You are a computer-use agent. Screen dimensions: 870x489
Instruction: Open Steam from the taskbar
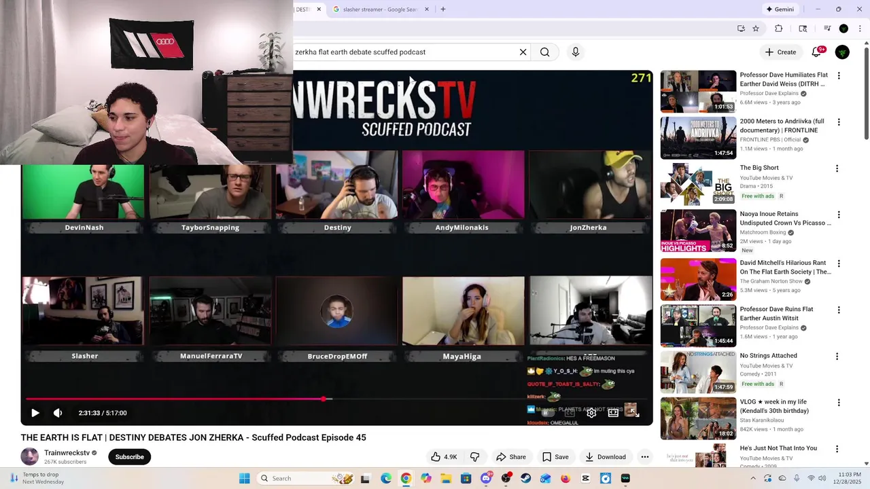[526, 478]
